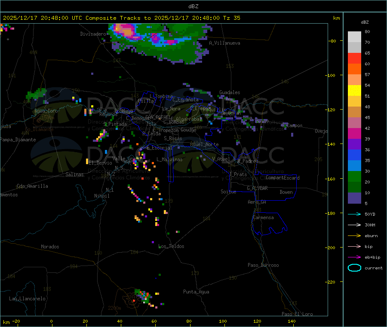Pick the orange legend swatch below 60
The height and width of the screenshot is (327, 387).
click(354, 69)
